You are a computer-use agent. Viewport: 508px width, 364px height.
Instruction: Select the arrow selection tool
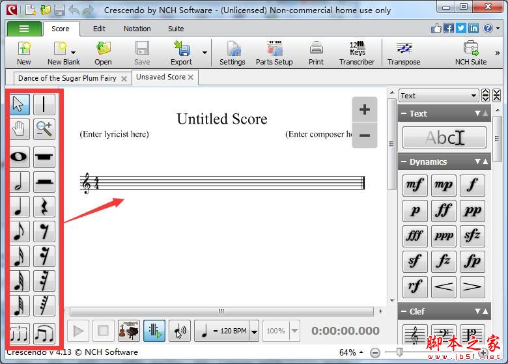pos(20,105)
